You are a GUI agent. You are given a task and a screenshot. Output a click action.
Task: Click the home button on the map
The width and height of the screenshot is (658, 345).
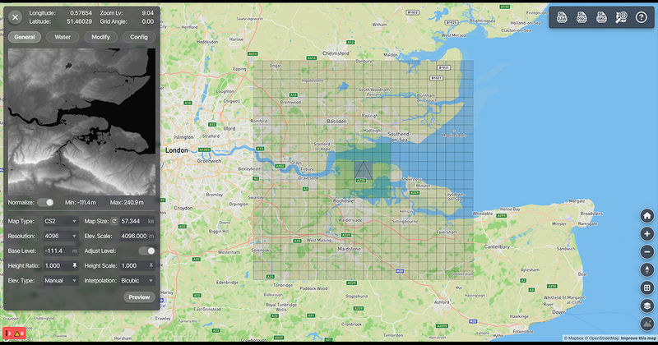point(647,216)
